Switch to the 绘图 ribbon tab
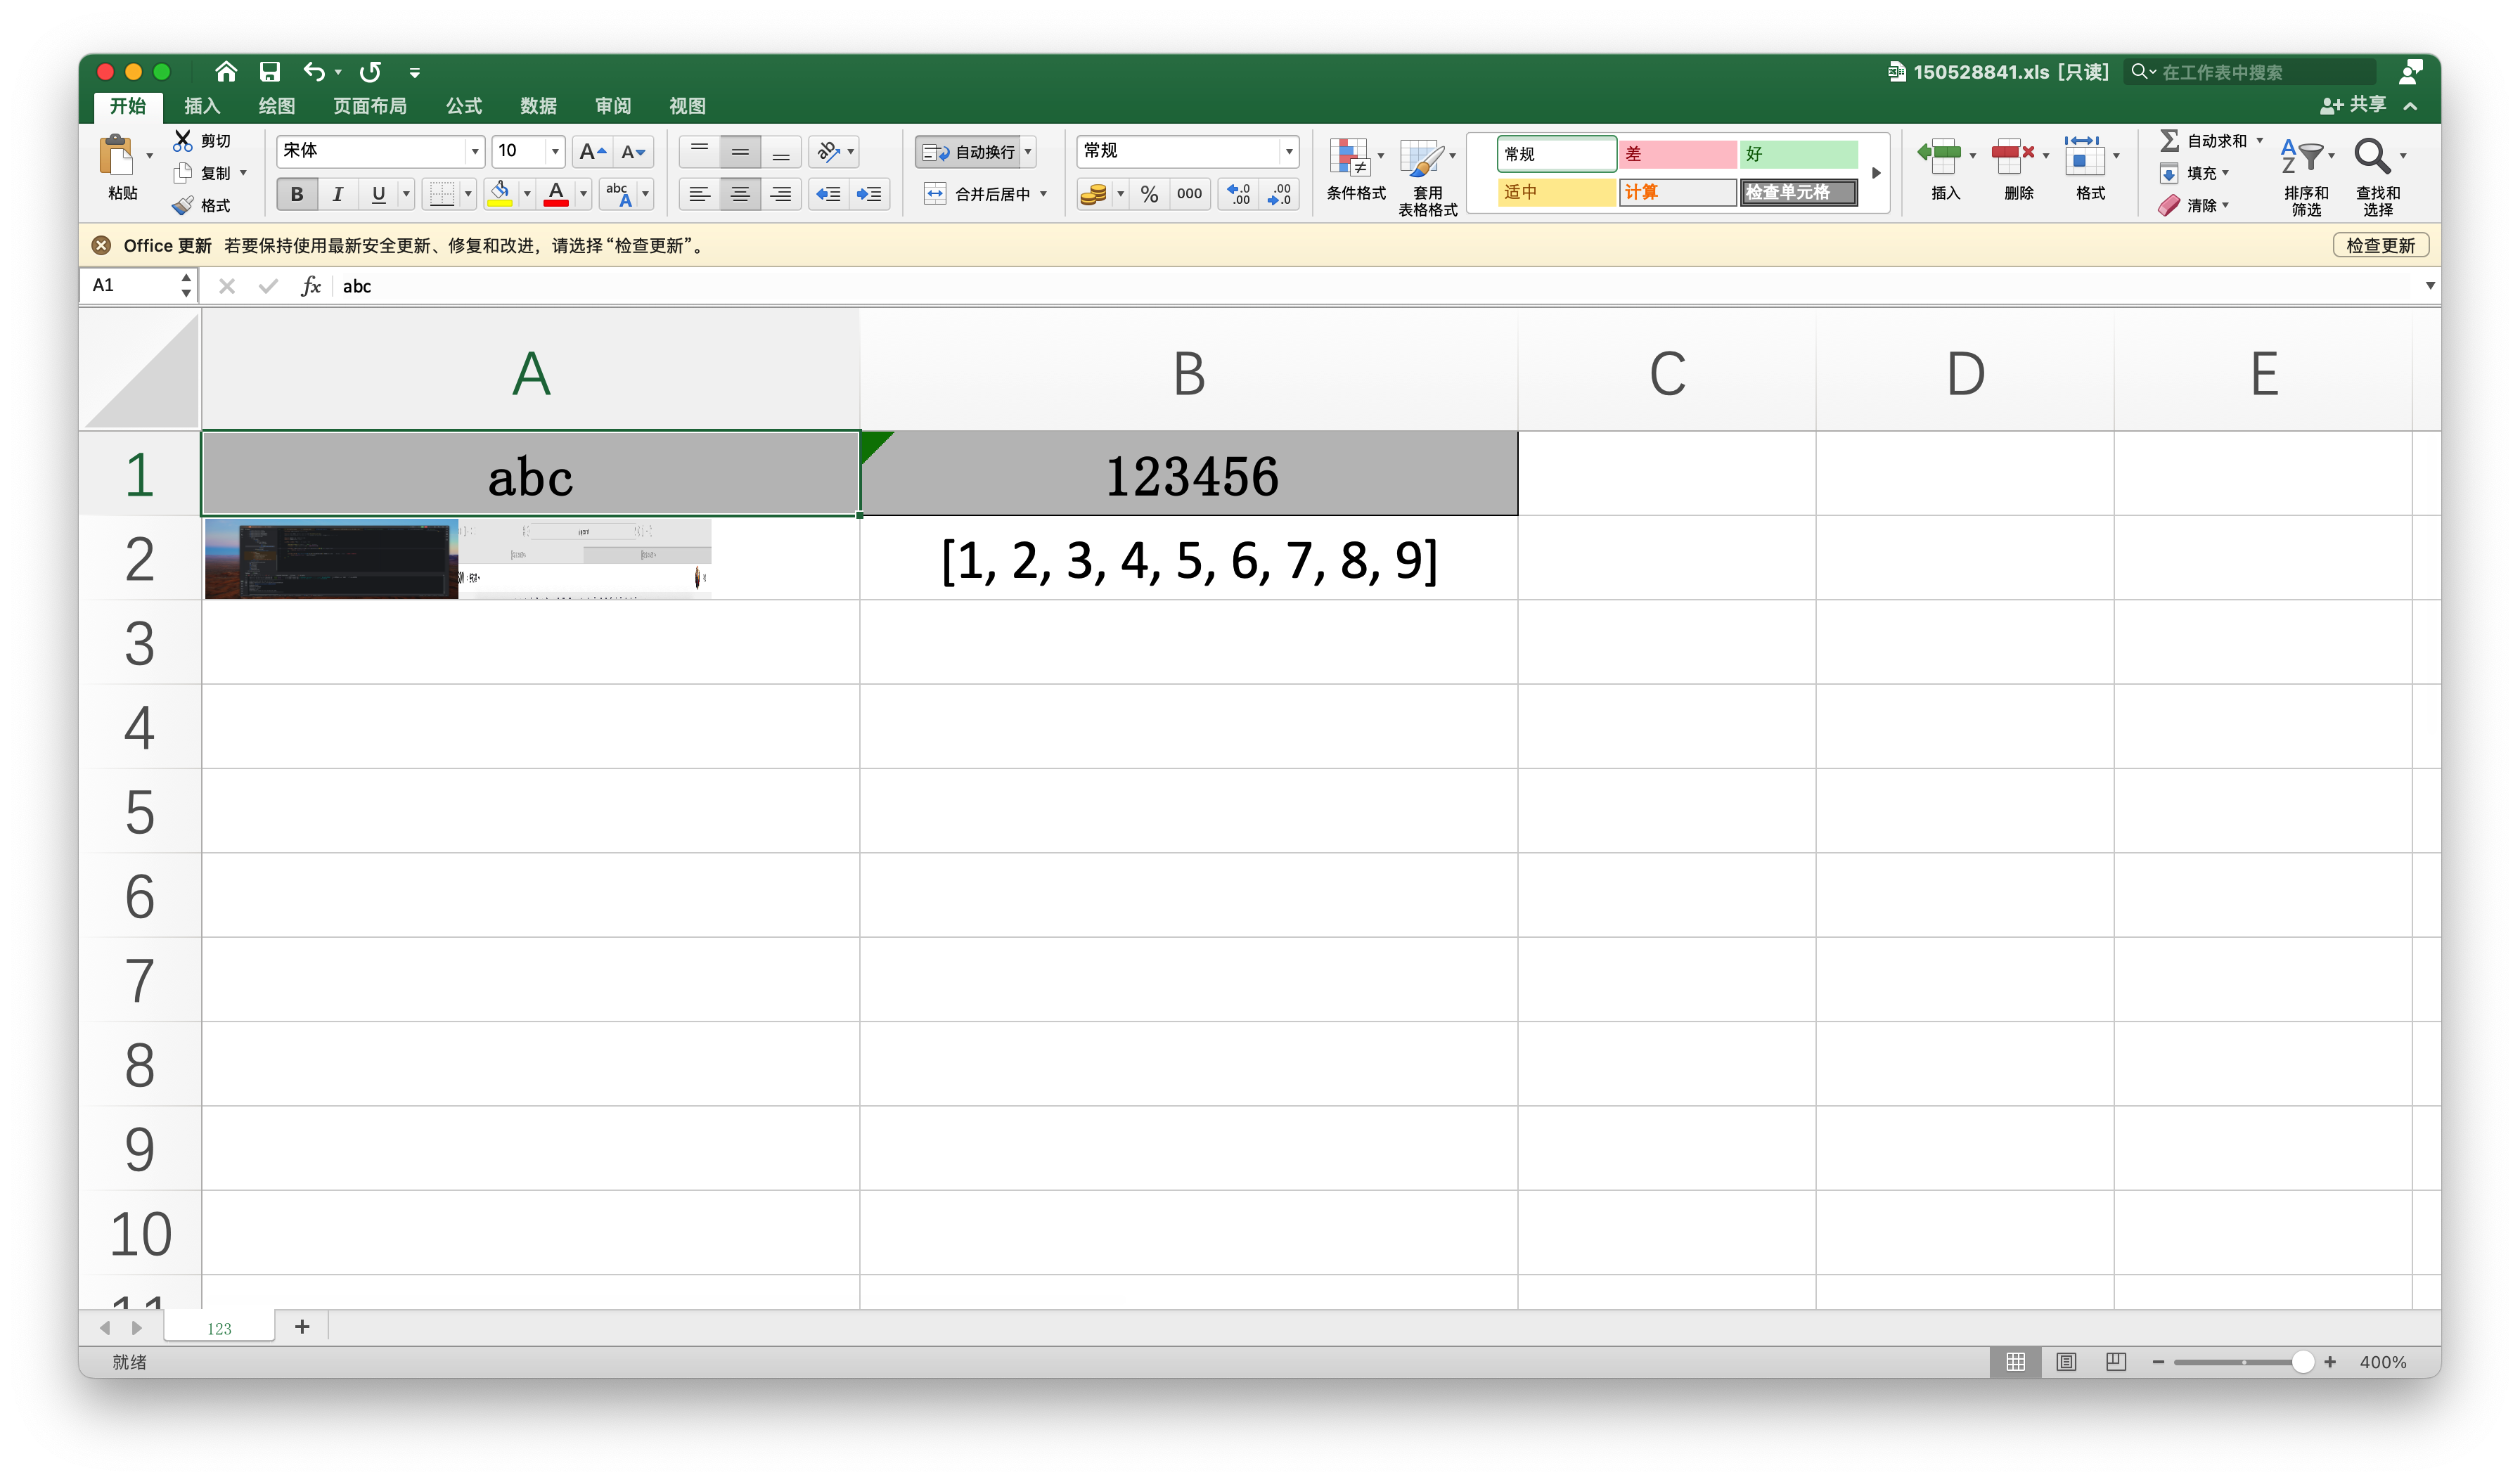2520x1482 pixels. [x=277, y=106]
